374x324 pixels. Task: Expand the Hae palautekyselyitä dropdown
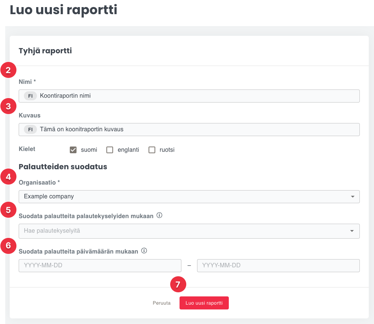(189, 231)
